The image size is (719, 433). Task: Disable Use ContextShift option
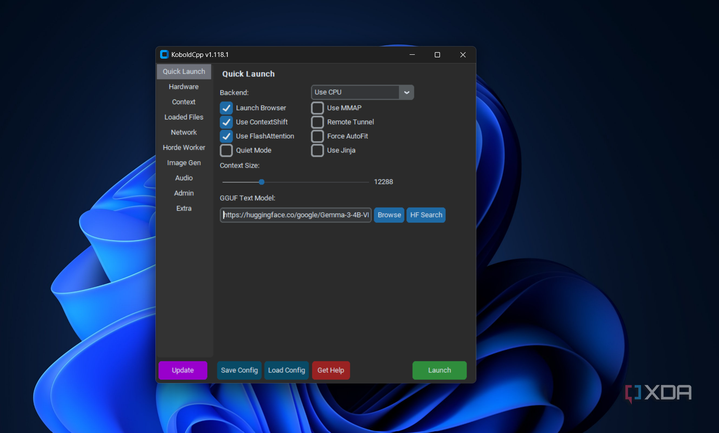click(226, 122)
